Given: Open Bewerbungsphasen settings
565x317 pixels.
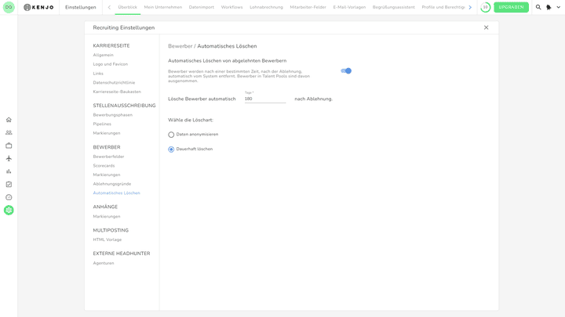Looking at the screenshot, I should click(x=113, y=115).
